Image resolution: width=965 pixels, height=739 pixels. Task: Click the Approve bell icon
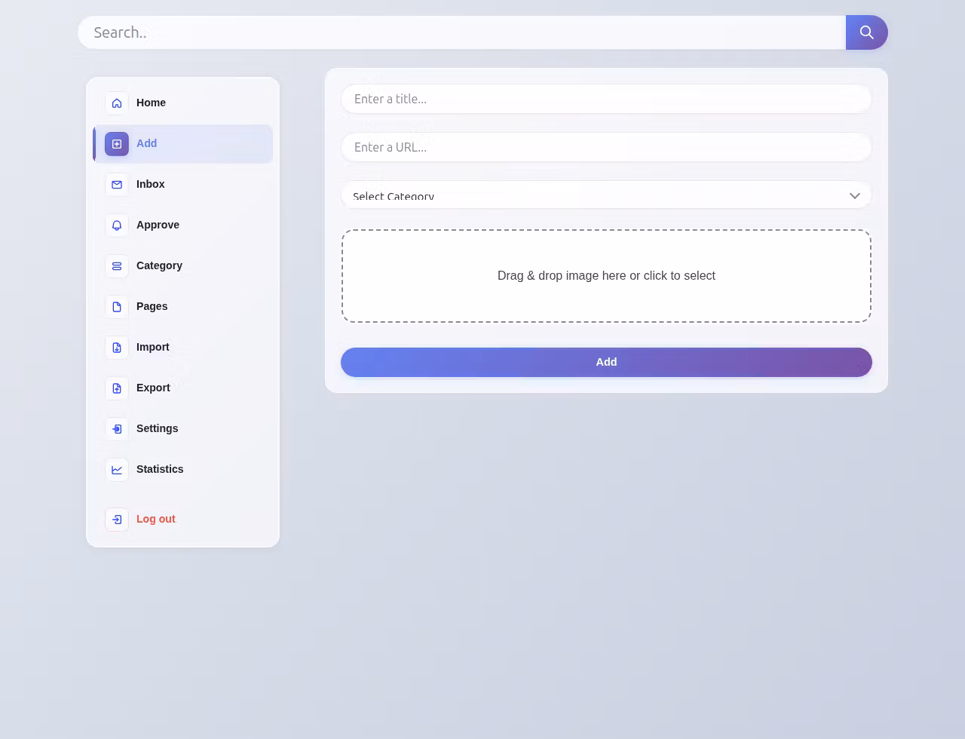pyautogui.click(x=117, y=225)
